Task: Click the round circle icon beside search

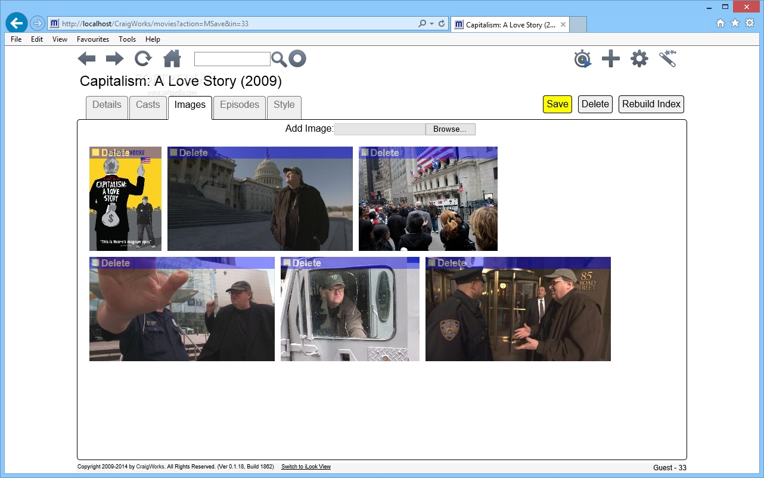Action: [297, 58]
